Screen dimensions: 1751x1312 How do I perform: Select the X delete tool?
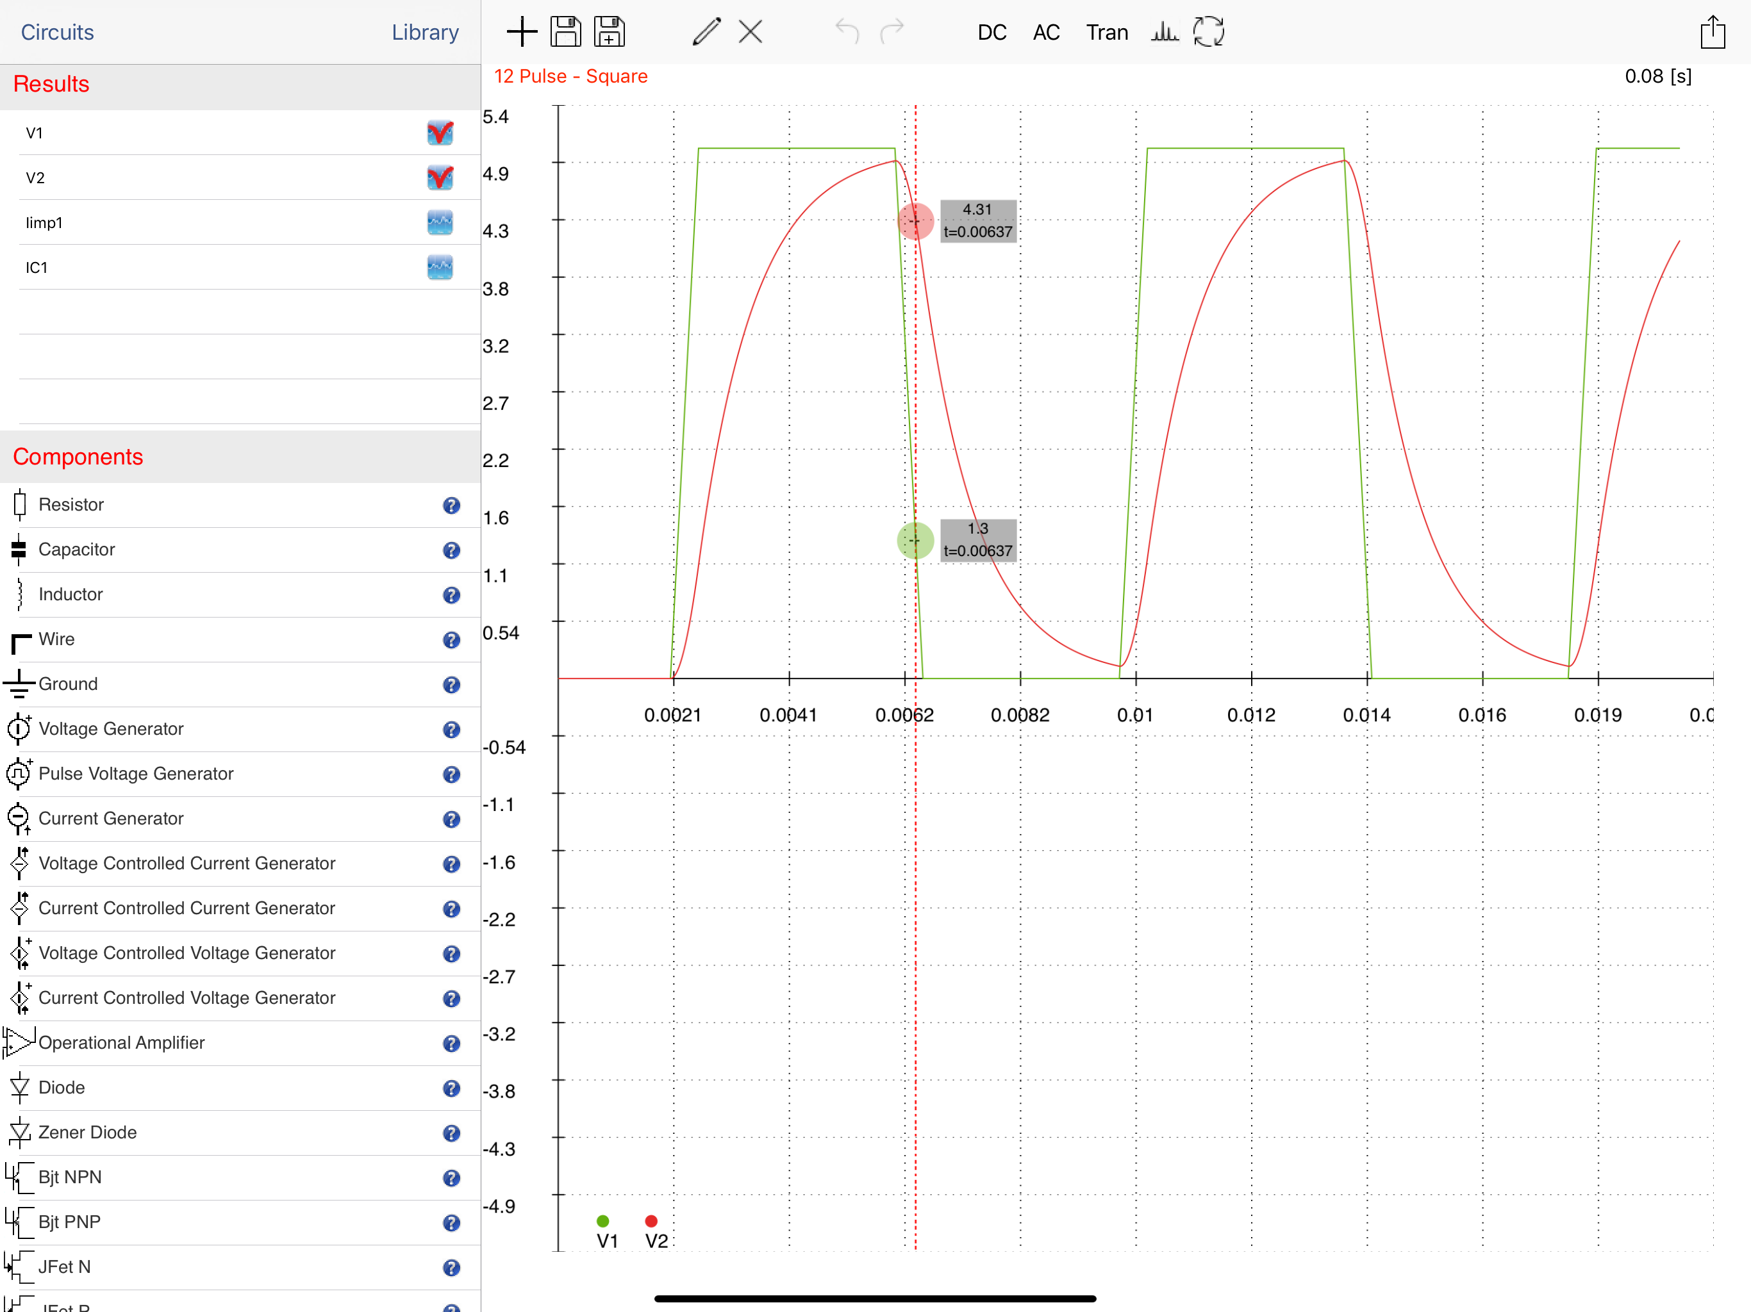(x=751, y=33)
